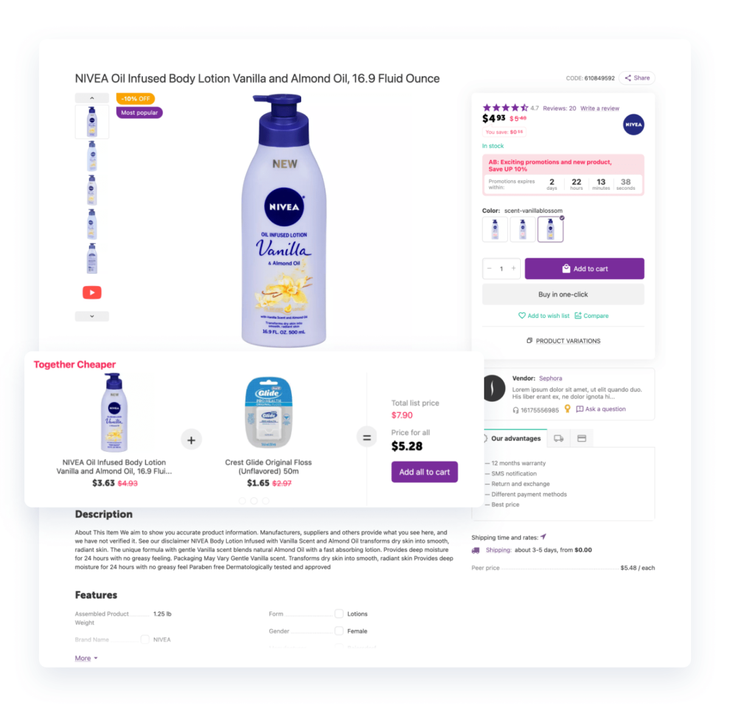Add product to wish list
Viewport: 730px width, 725px height.
click(544, 316)
